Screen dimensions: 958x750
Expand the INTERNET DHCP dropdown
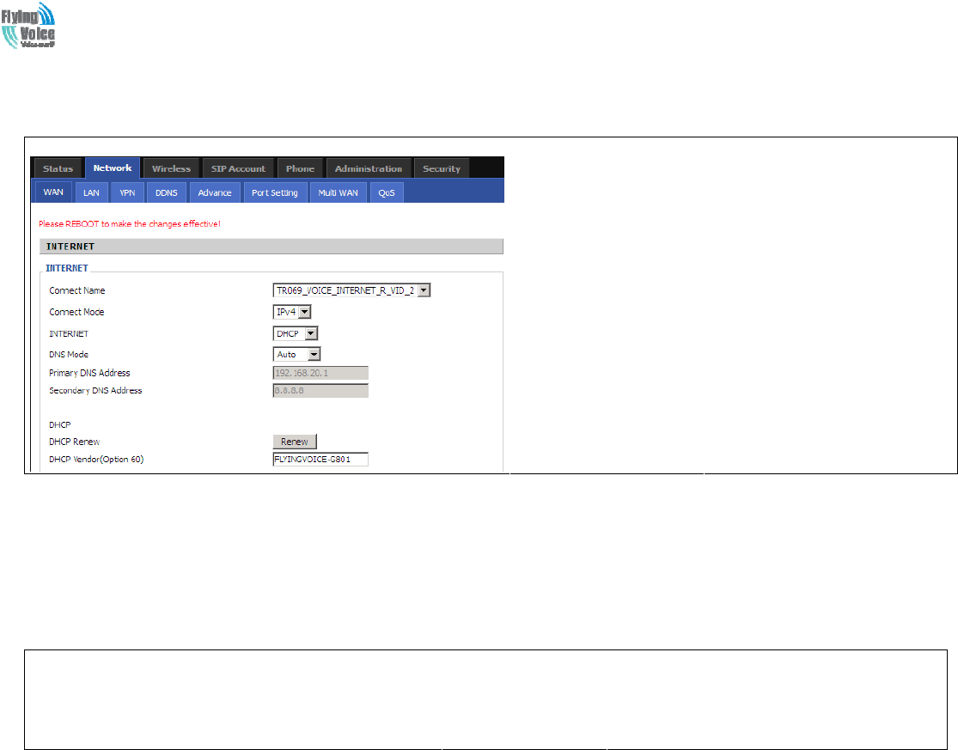(295, 333)
